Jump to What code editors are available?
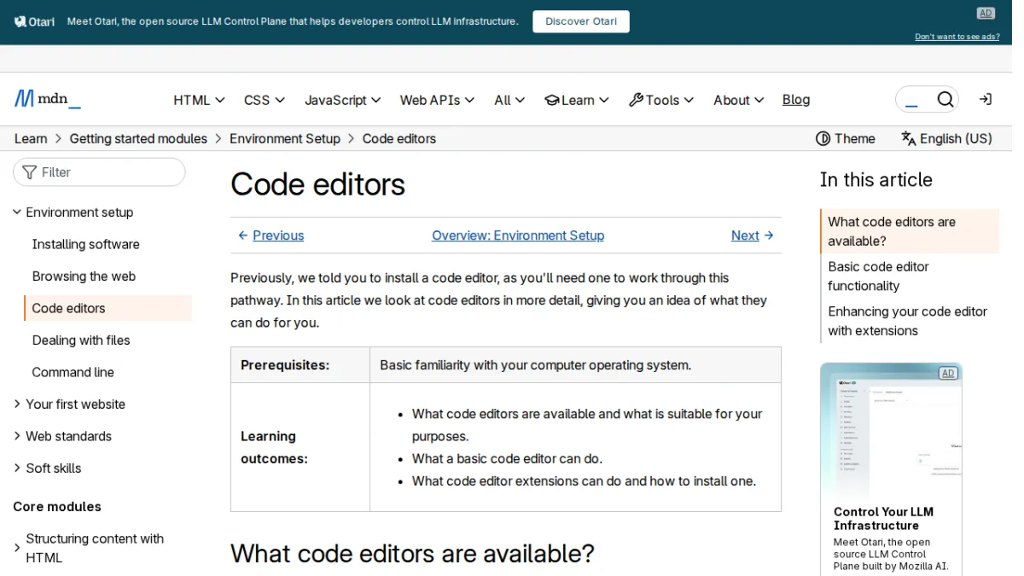The image size is (1024, 576). 911,231
